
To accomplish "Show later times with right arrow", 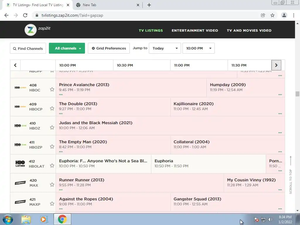I will (x=276, y=65).
